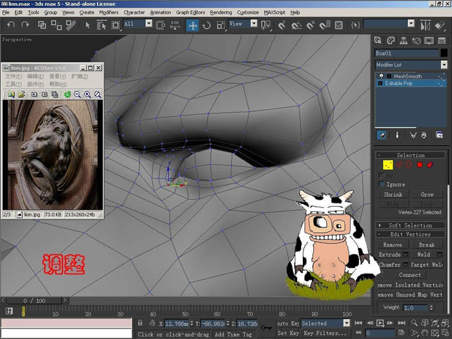Toggle Show End Result button
452x339 pixels.
(397, 135)
